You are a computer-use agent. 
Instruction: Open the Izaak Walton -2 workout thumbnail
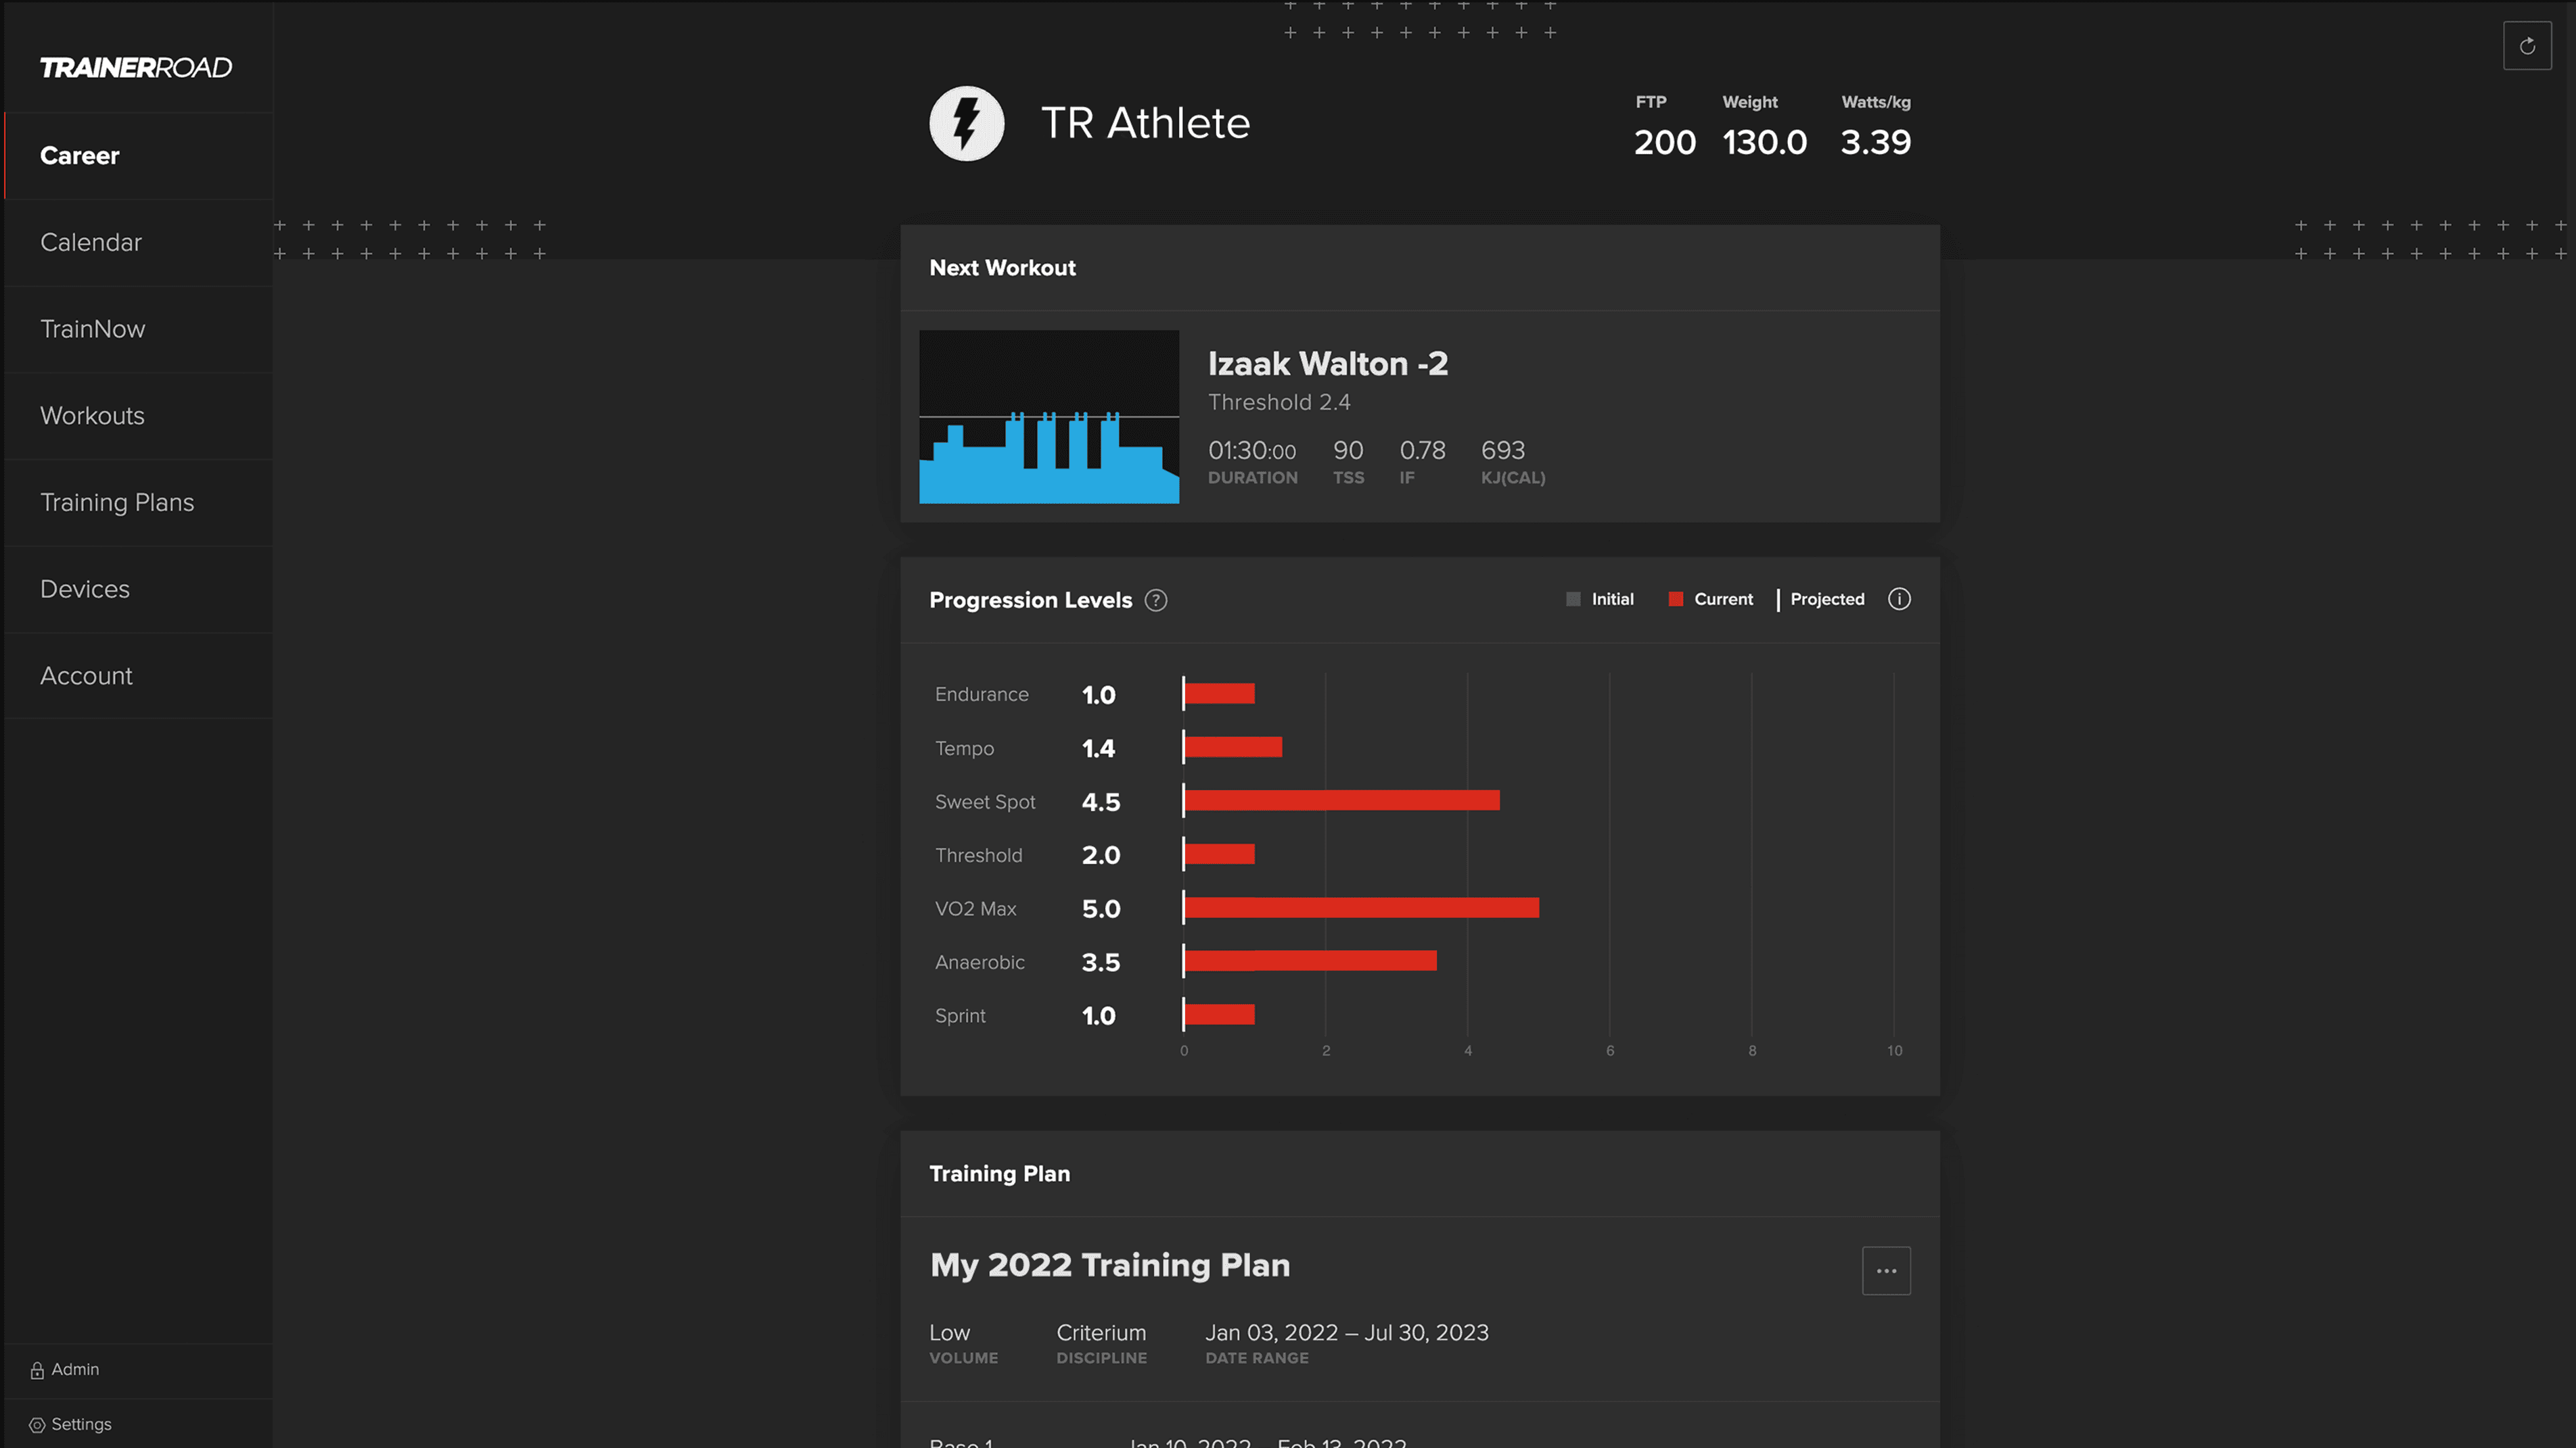1049,416
